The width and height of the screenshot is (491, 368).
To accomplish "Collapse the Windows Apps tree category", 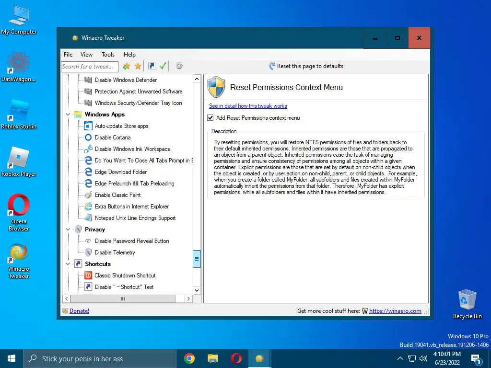I will tap(68, 115).
